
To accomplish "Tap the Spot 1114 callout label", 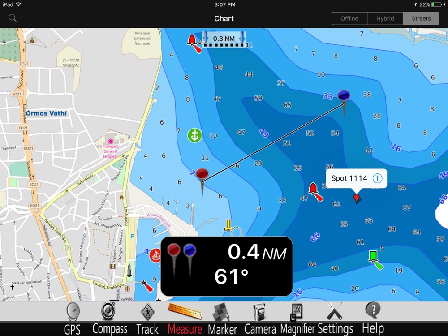I will click(x=349, y=178).
